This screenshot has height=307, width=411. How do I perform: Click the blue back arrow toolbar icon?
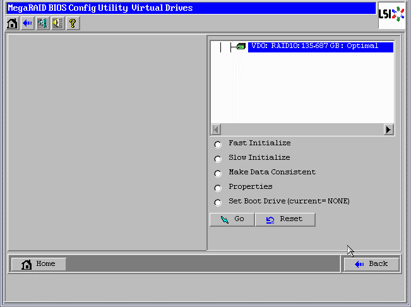pyautogui.click(x=27, y=23)
